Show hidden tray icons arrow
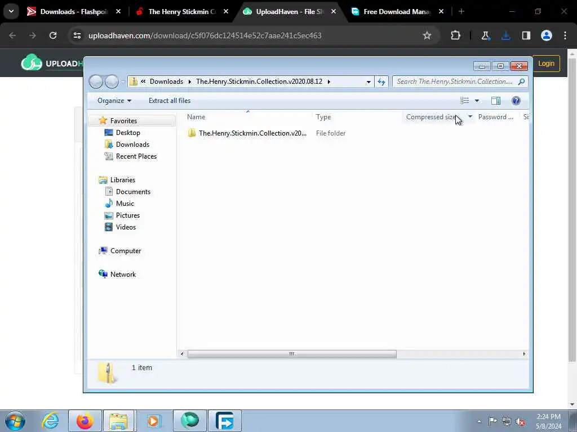Screen dimensions: 577x432 pos(479,421)
